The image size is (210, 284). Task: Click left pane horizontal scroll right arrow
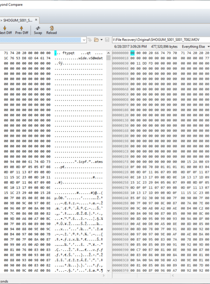[104, 276]
